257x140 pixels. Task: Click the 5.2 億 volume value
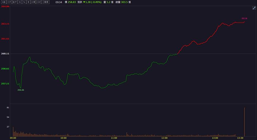click(x=110, y=2)
